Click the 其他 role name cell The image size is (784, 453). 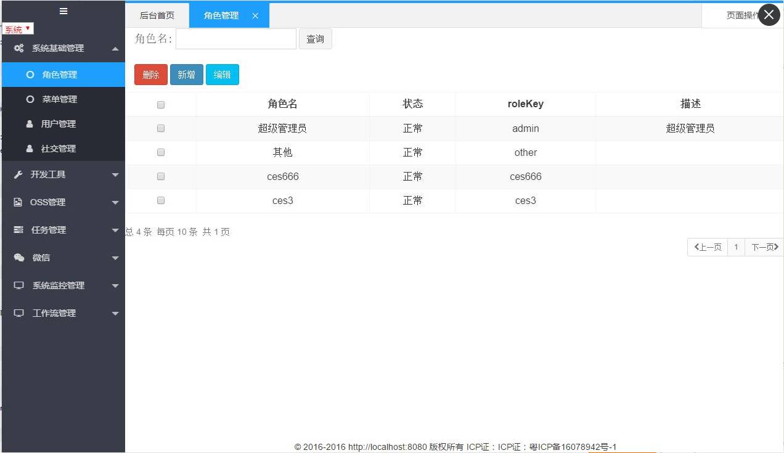pyautogui.click(x=283, y=152)
